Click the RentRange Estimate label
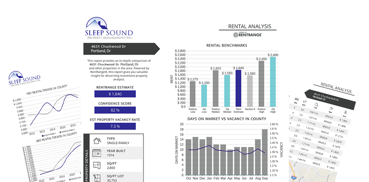 [x=115, y=87]
